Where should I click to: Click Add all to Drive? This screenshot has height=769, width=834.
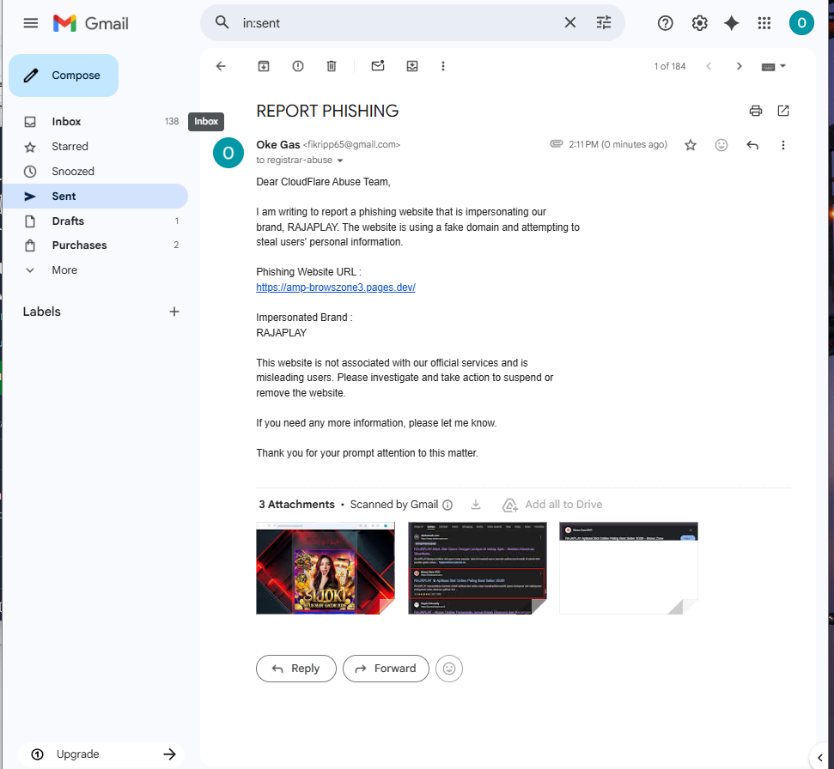pos(552,505)
